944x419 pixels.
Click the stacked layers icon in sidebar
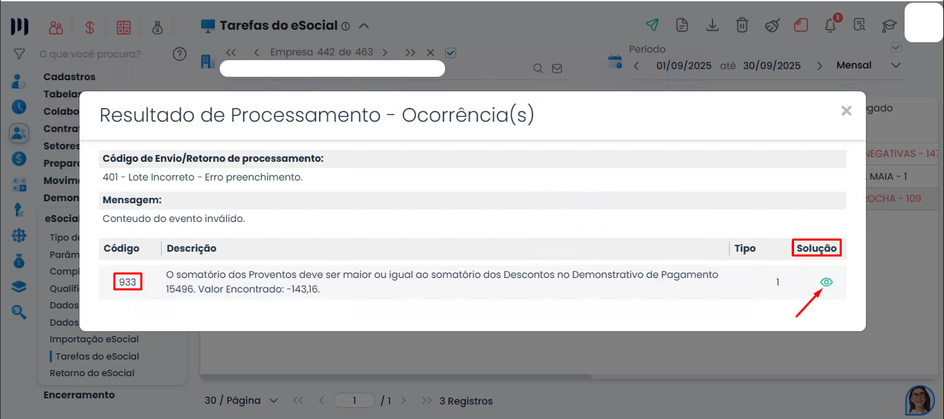tap(19, 286)
